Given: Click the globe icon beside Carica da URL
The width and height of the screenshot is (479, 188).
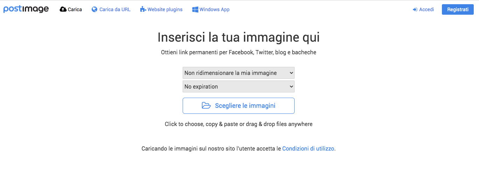Looking at the screenshot, I should [94, 9].
